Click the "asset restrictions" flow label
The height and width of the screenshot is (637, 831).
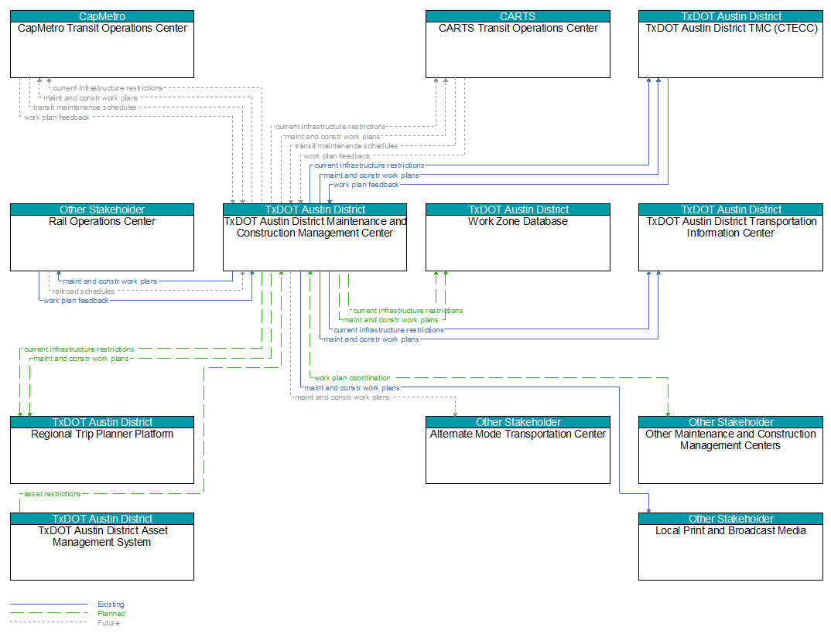click(x=53, y=493)
